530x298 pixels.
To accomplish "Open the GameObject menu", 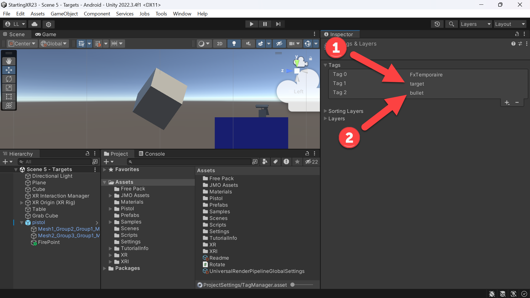I will tap(64, 14).
